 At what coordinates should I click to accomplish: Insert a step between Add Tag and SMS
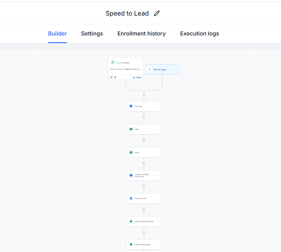144,117
